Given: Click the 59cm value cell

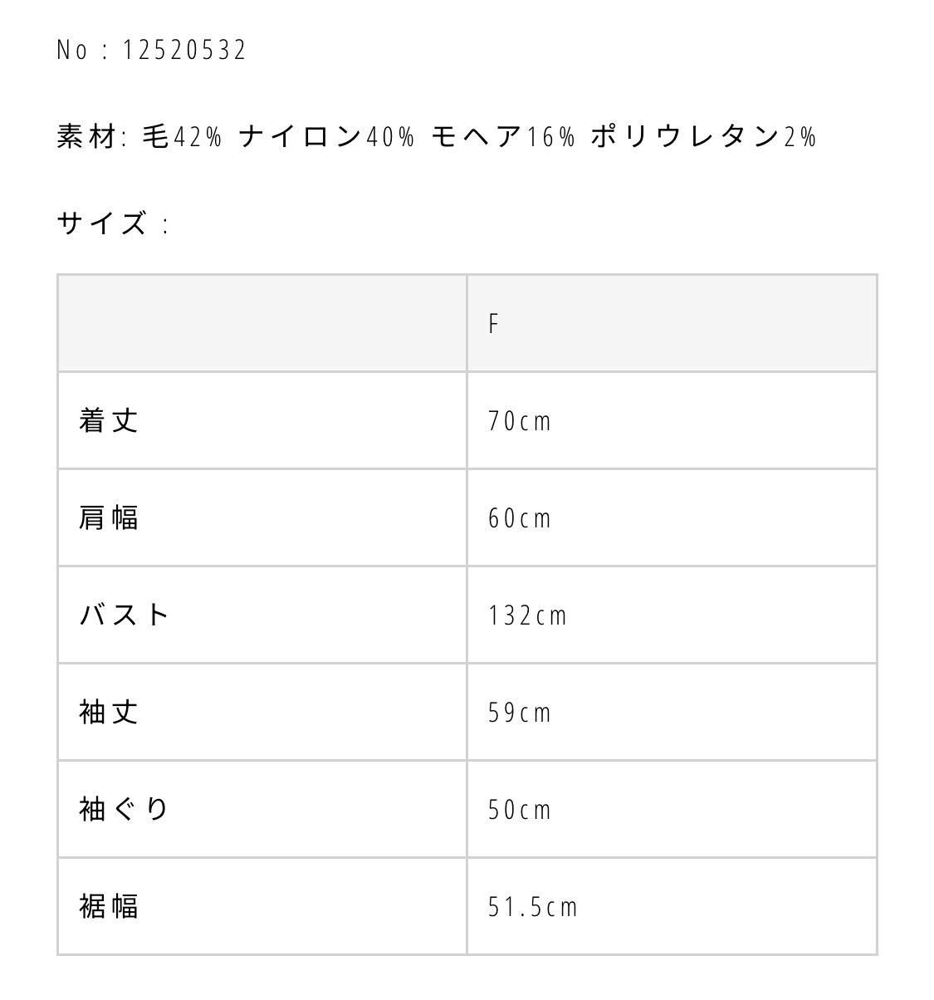Looking at the screenshot, I should [520, 713].
